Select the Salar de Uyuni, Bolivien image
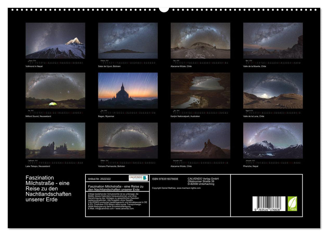Screen dimensions: 328x236 click(x=128, y=41)
